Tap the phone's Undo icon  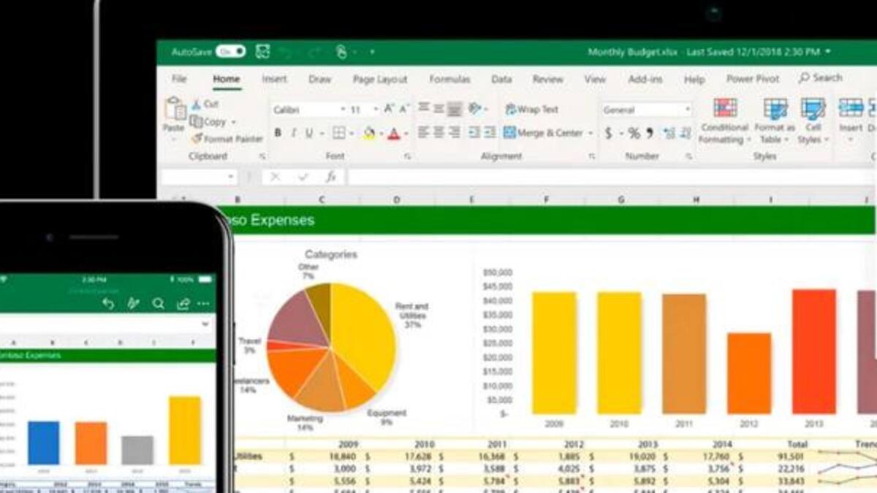(x=109, y=304)
